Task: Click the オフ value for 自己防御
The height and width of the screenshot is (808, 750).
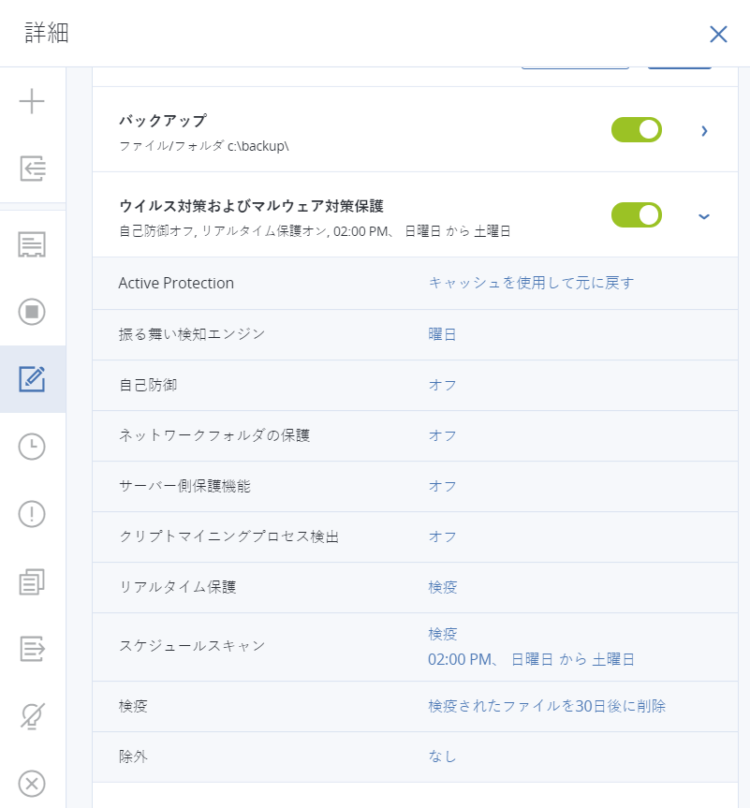Action: coord(443,385)
